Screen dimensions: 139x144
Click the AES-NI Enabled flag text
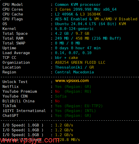71,19
